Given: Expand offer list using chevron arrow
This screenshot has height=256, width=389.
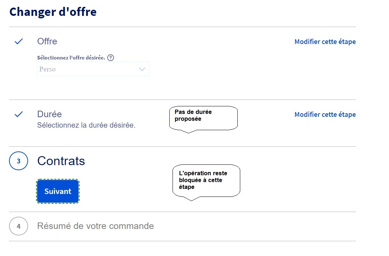Looking at the screenshot, I should point(142,69).
